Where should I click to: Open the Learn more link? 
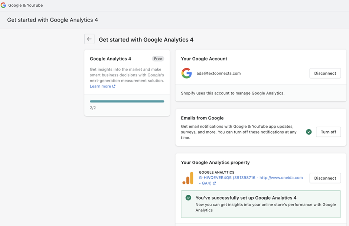click(x=100, y=86)
